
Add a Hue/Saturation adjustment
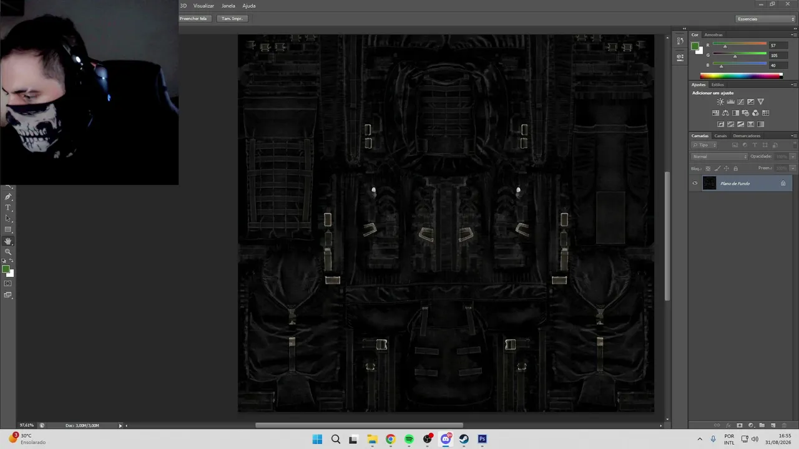(x=715, y=113)
